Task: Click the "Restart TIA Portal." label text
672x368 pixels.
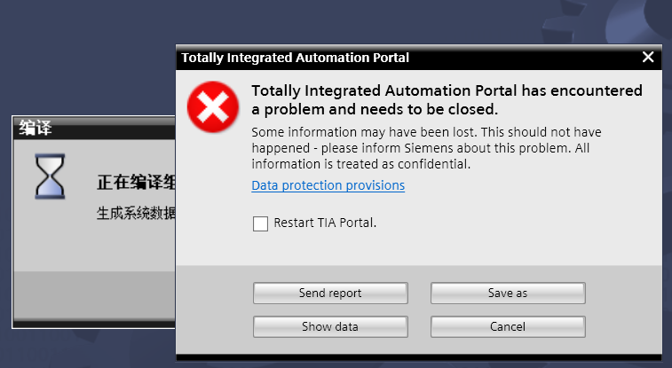Action: pyautogui.click(x=325, y=223)
